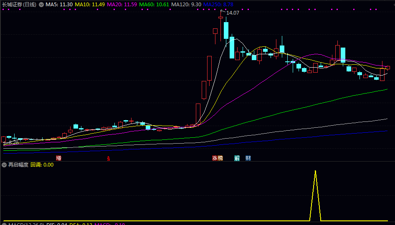Click the 14.07 high price label
The width and height of the screenshot is (395, 225).
233,13
